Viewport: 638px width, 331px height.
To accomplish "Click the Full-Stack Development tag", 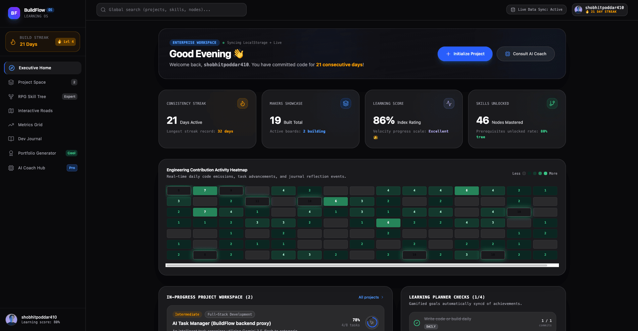I will tap(230, 315).
